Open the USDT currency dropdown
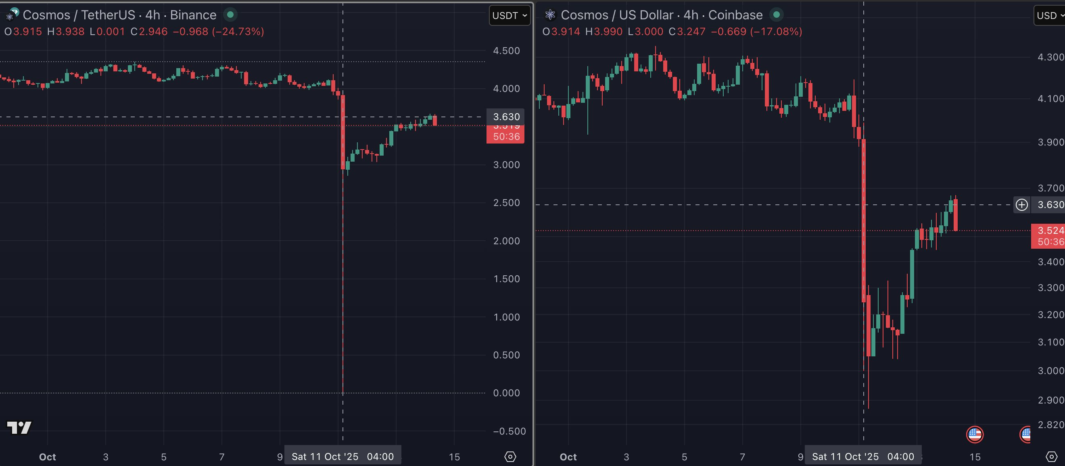1065x466 pixels. click(510, 16)
